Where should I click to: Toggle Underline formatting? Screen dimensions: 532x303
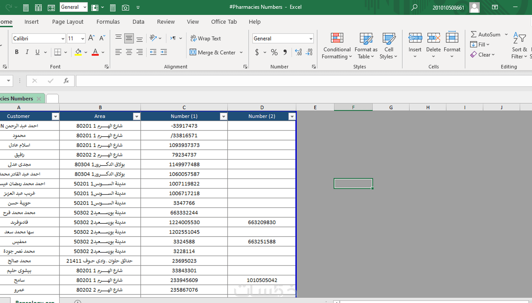coord(38,52)
